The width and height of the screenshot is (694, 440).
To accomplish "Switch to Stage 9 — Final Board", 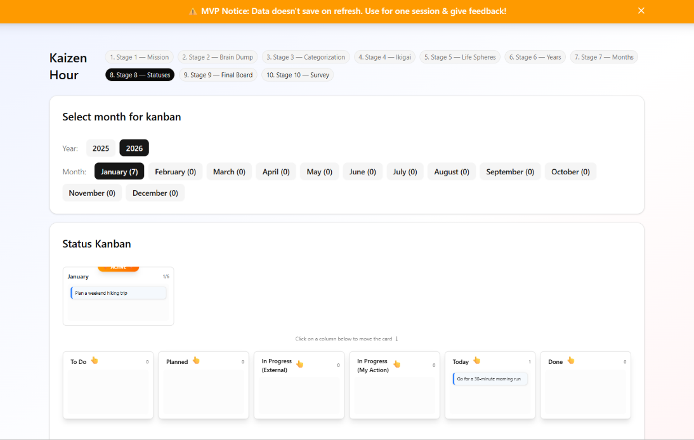I will [x=218, y=74].
